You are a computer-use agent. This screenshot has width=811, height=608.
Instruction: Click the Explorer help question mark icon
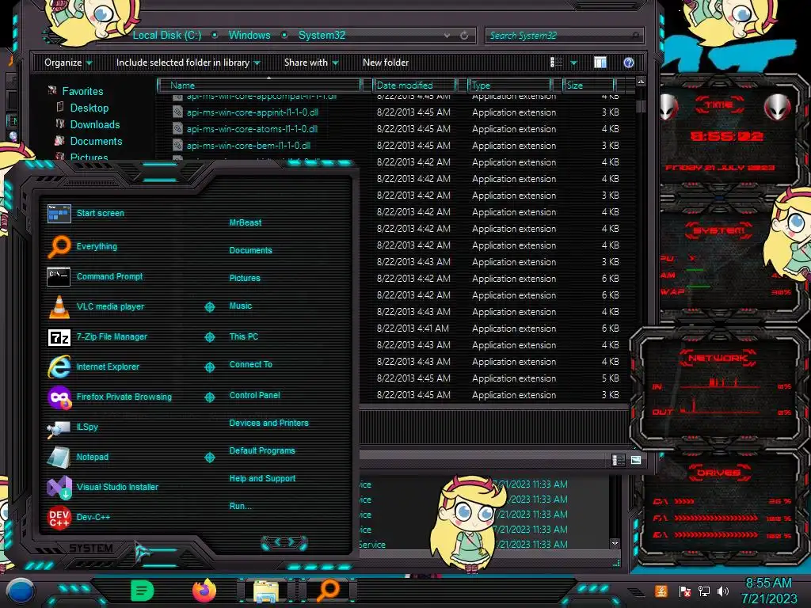[x=628, y=63]
